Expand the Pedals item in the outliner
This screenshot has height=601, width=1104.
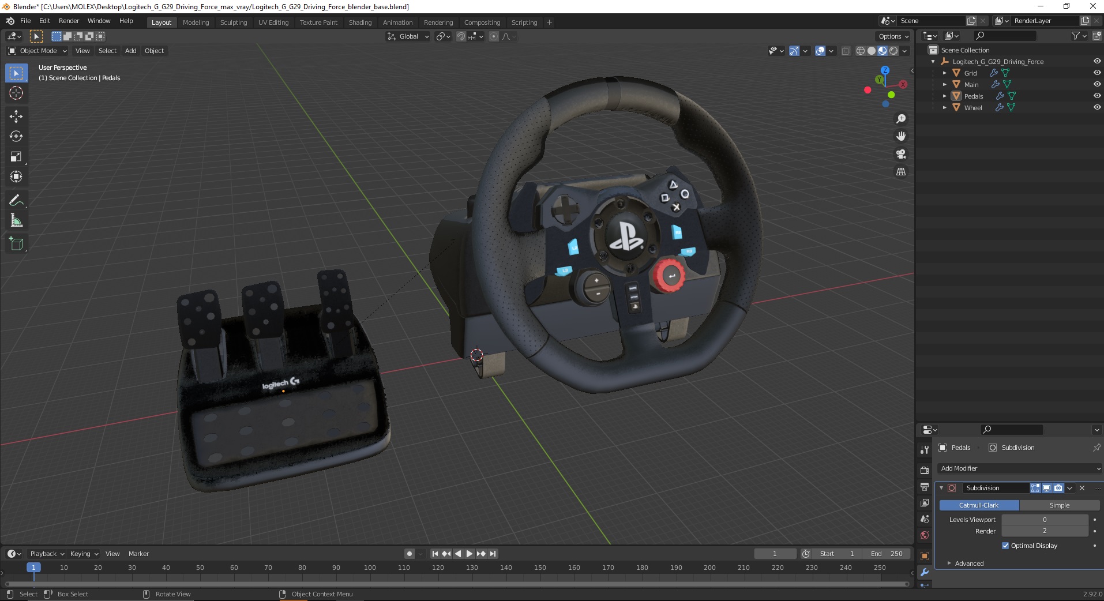[944, 96]
